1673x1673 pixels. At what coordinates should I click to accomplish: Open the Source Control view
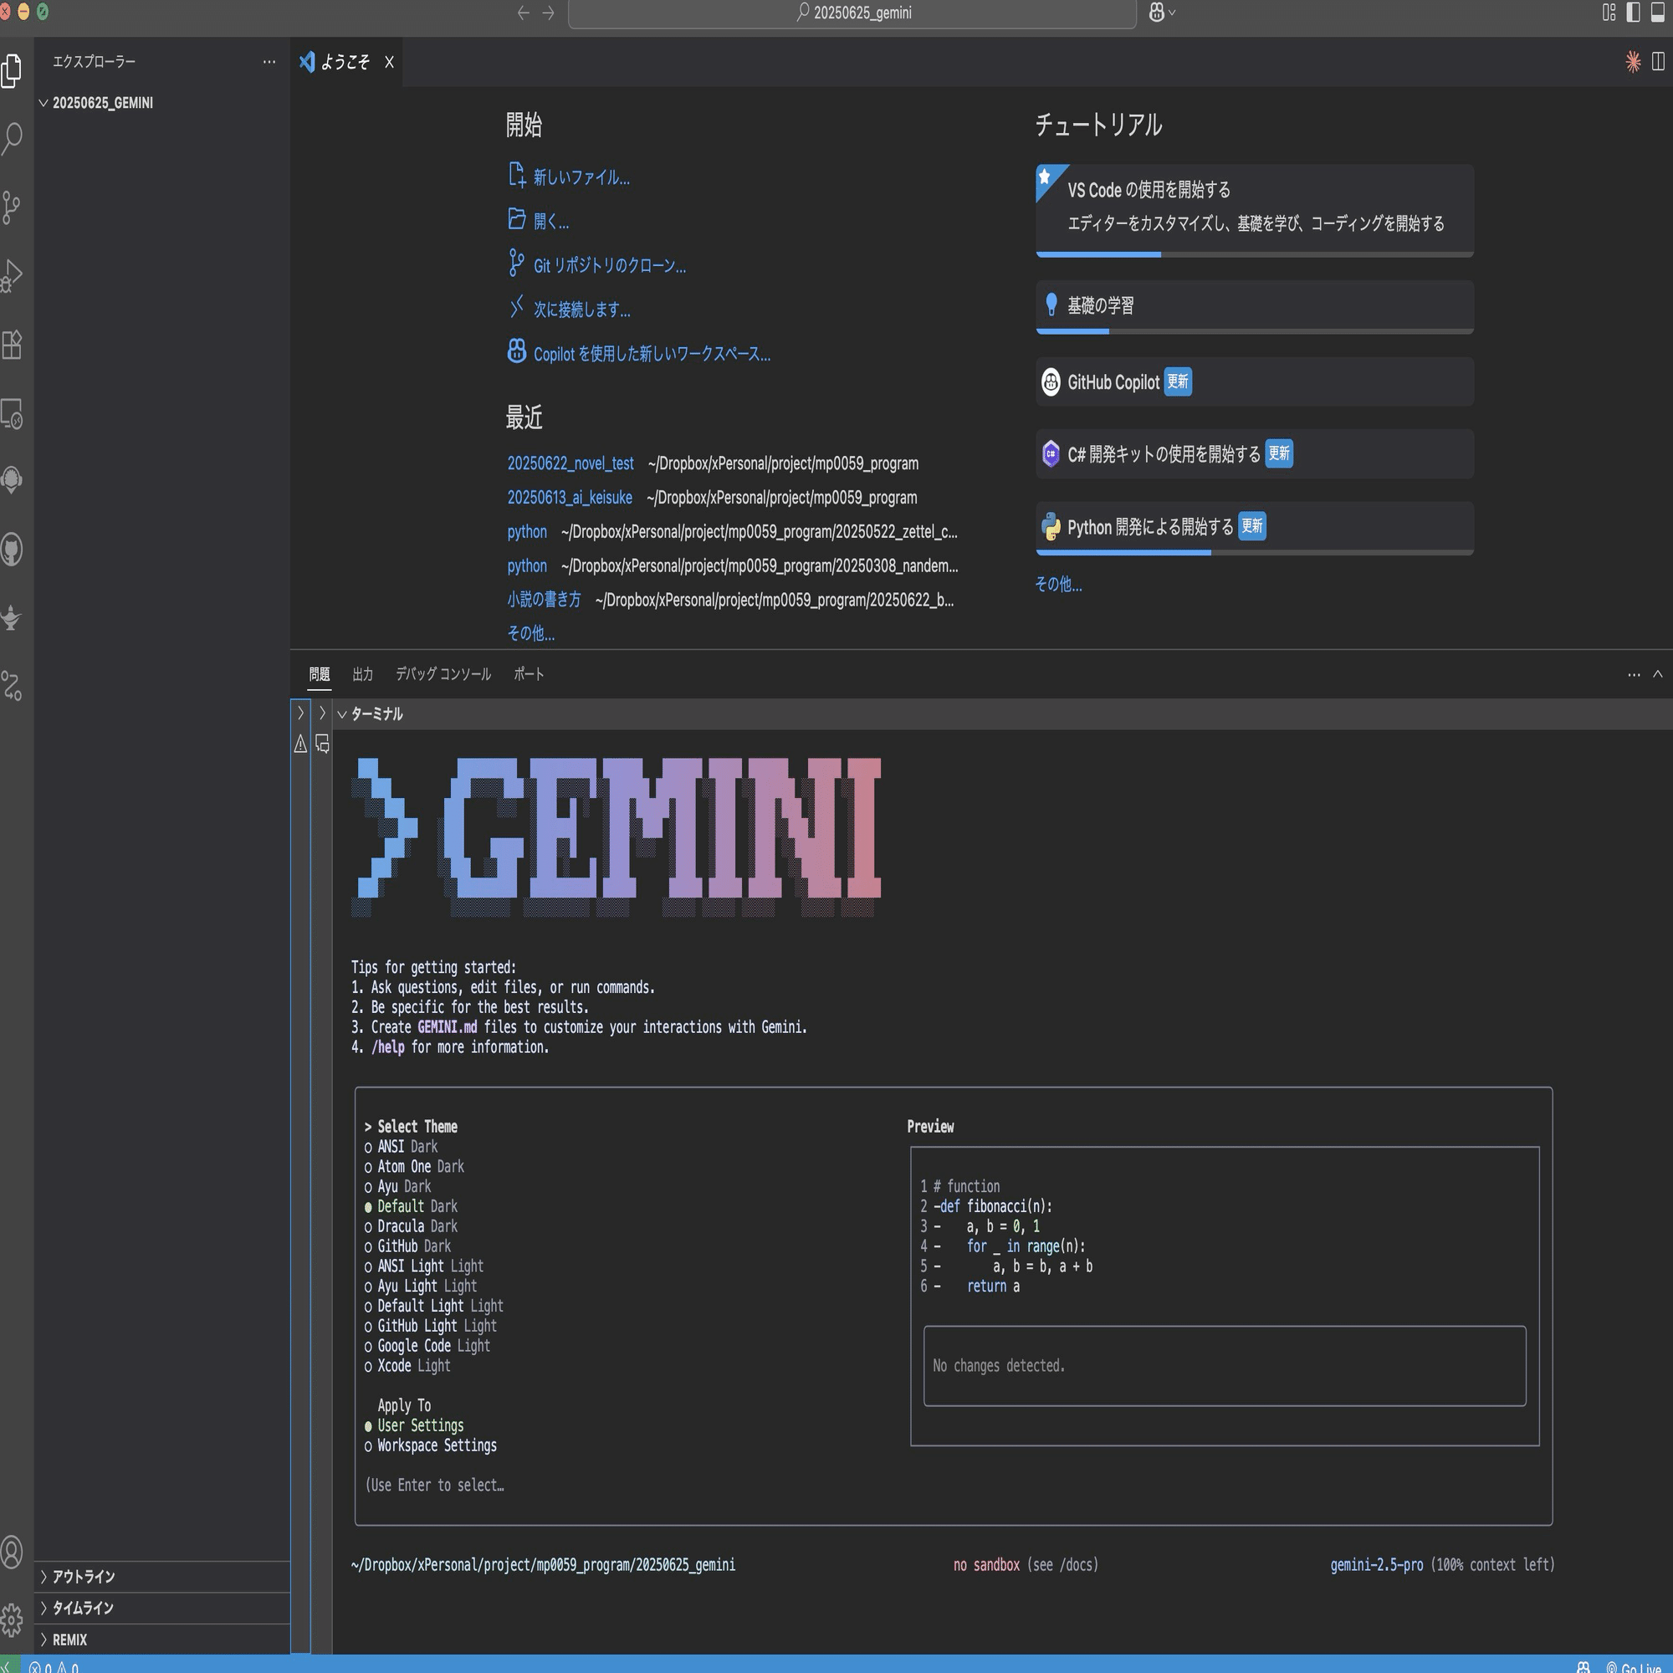tap(12, 205)
